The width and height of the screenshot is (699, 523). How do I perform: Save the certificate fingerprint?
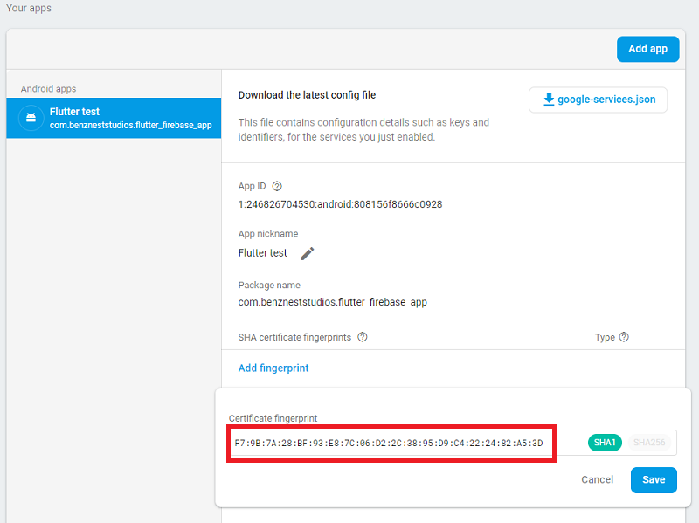tap(654, 480)
